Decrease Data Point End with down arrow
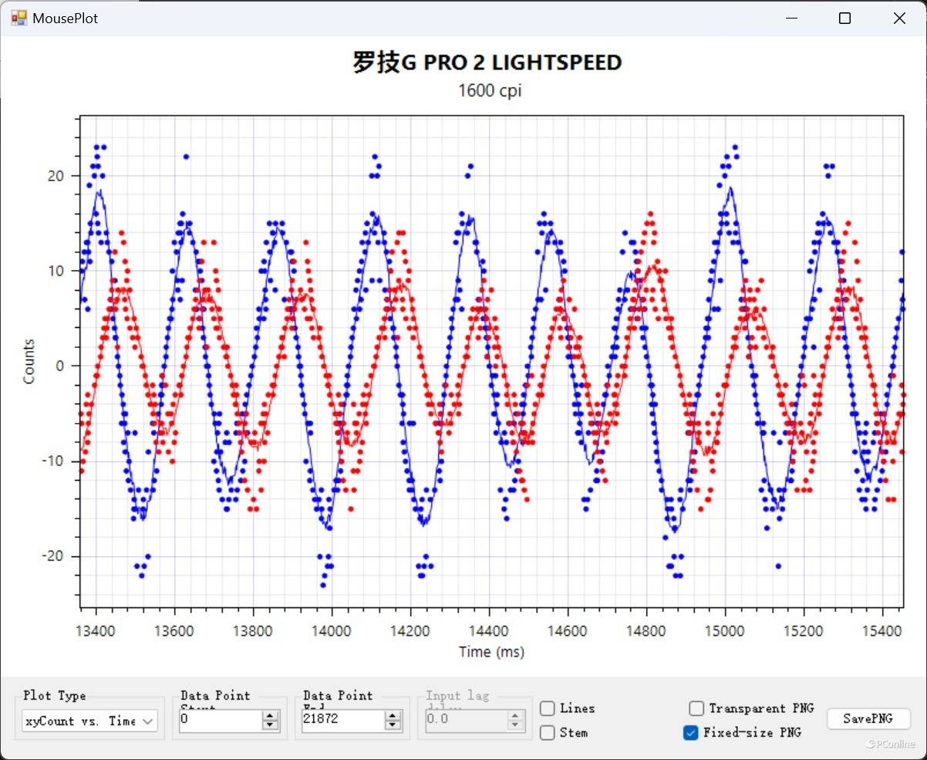 point(393,725)
